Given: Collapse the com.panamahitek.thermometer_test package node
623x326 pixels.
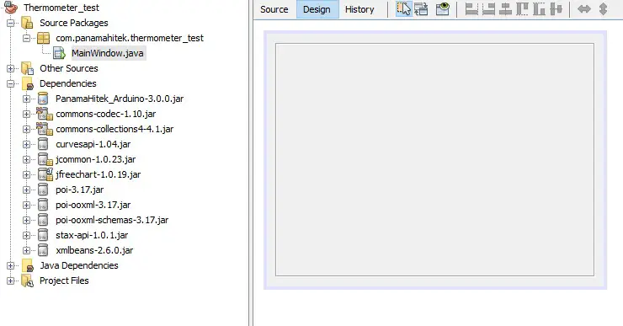Looking at the screenshot, I should click(x=26, y=38).
